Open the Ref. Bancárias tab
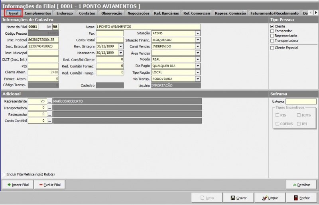The width and height of the screenshot is (319, 205). pyautogui.click(x=166, y=13)
